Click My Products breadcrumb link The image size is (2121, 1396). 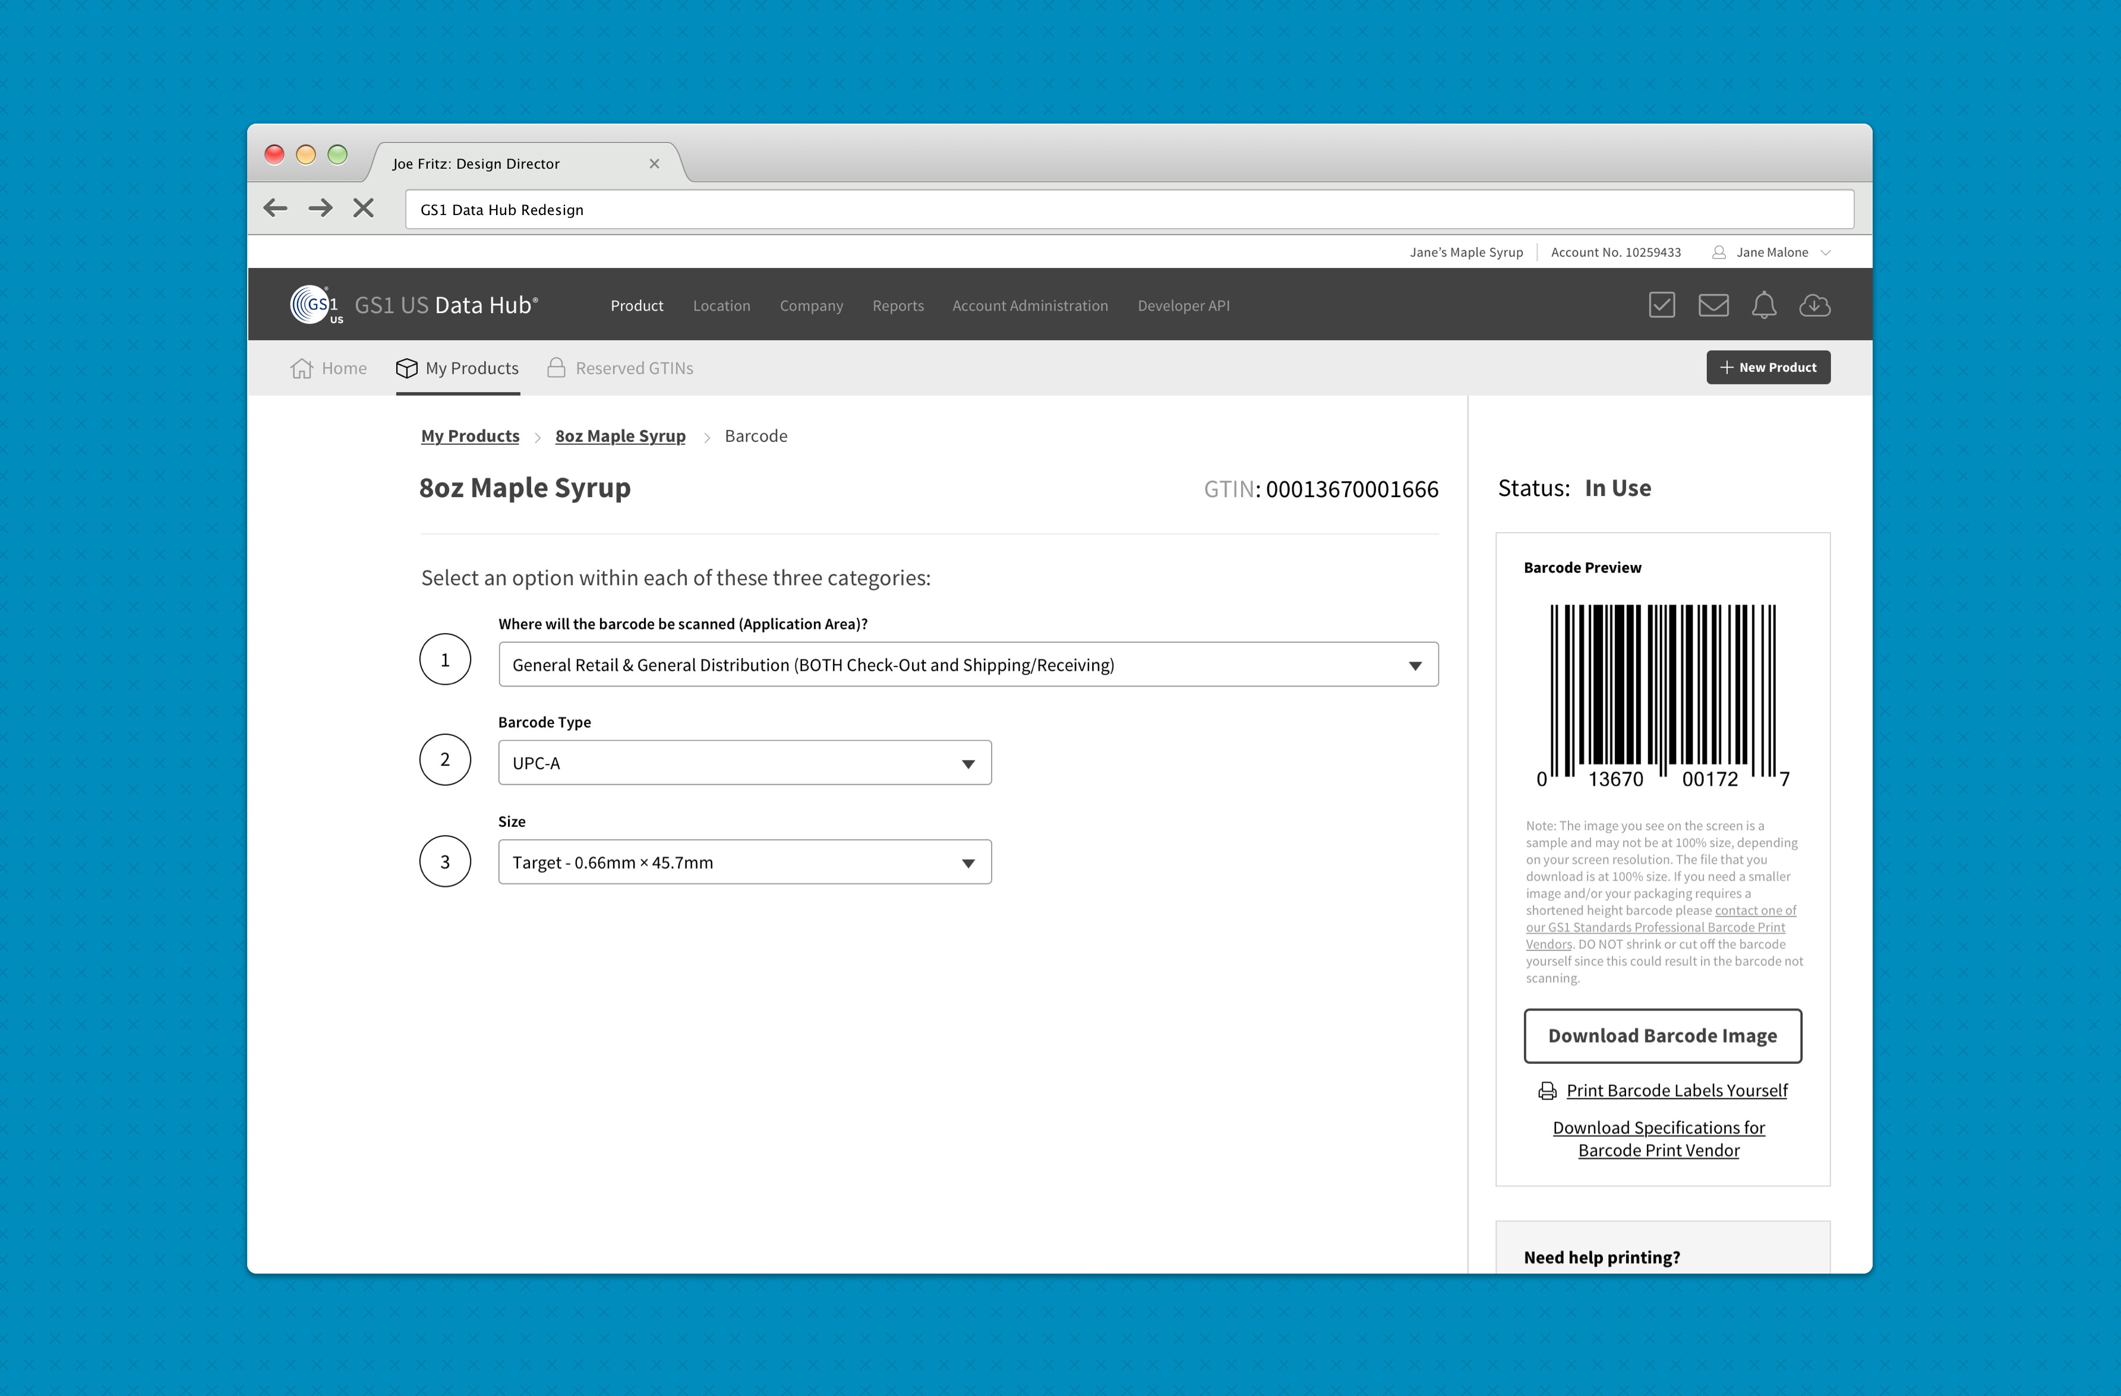tap(469, 435)
